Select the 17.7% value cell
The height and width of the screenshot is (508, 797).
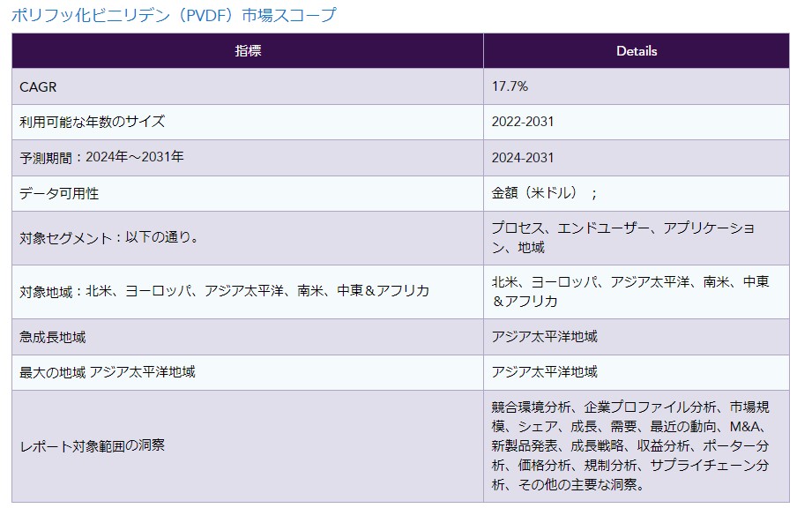(x=510, y=86)
